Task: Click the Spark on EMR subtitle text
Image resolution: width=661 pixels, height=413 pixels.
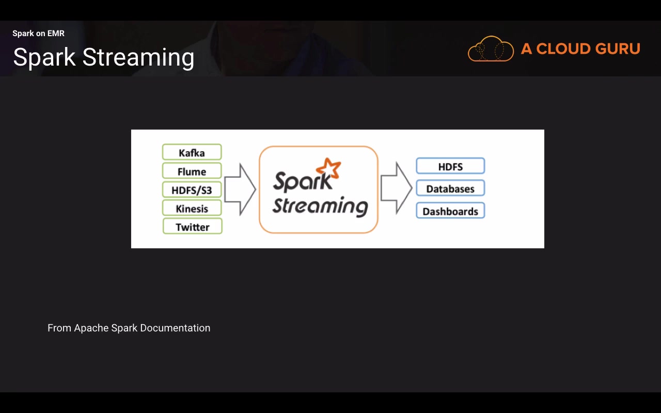Action: point(39,34)
